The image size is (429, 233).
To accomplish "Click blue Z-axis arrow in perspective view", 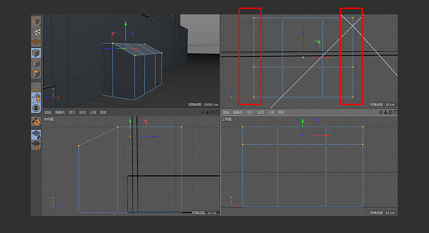I will 110,48.
